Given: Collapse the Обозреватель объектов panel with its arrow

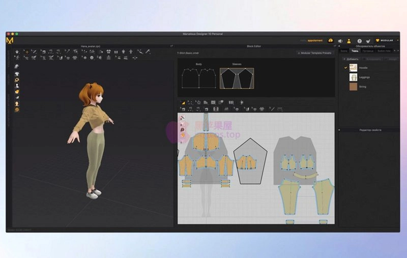Looking at the screenshot, I should 339,46.
